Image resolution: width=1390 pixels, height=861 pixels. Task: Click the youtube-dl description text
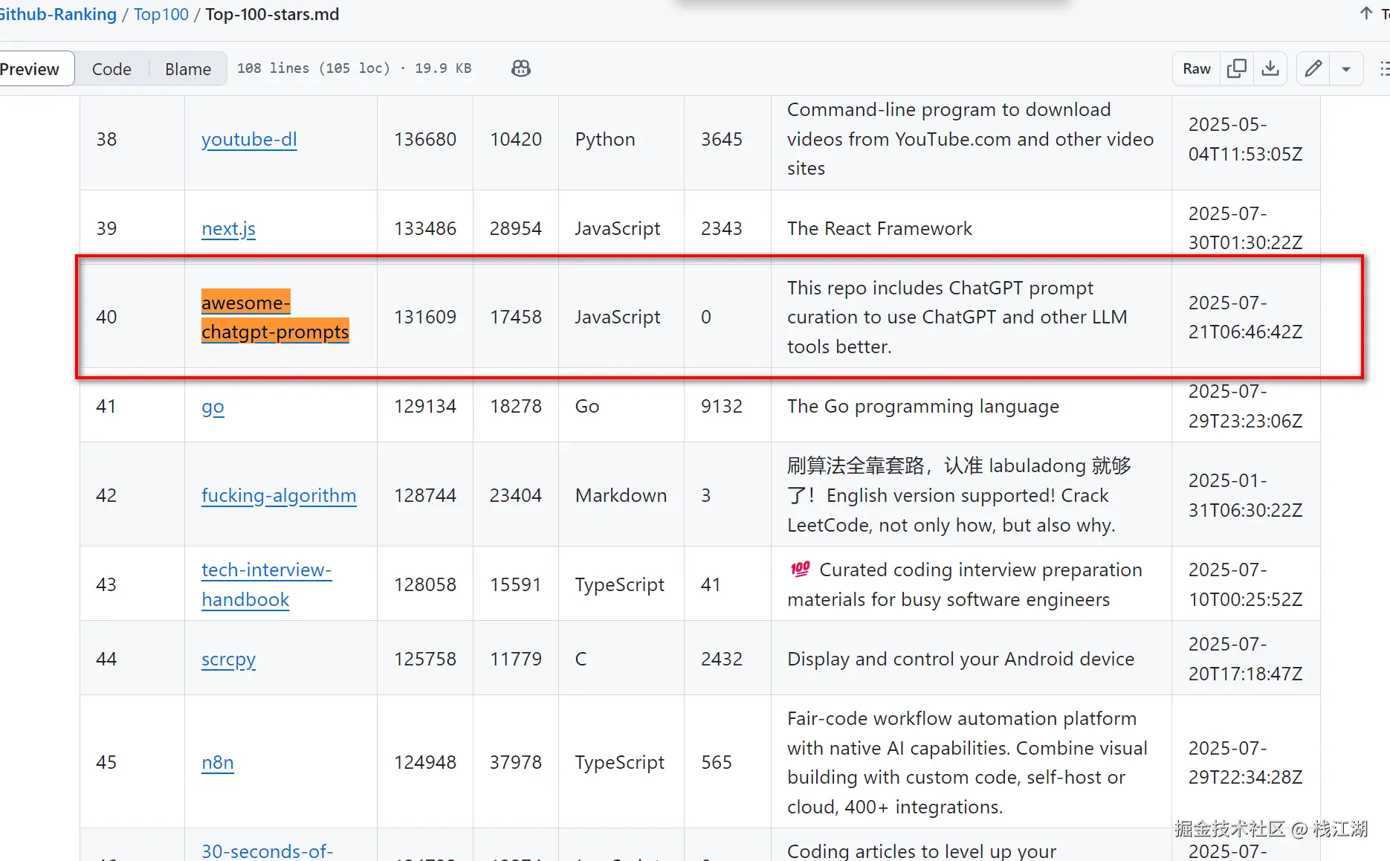pyautogui.click(x=971, y=139)
